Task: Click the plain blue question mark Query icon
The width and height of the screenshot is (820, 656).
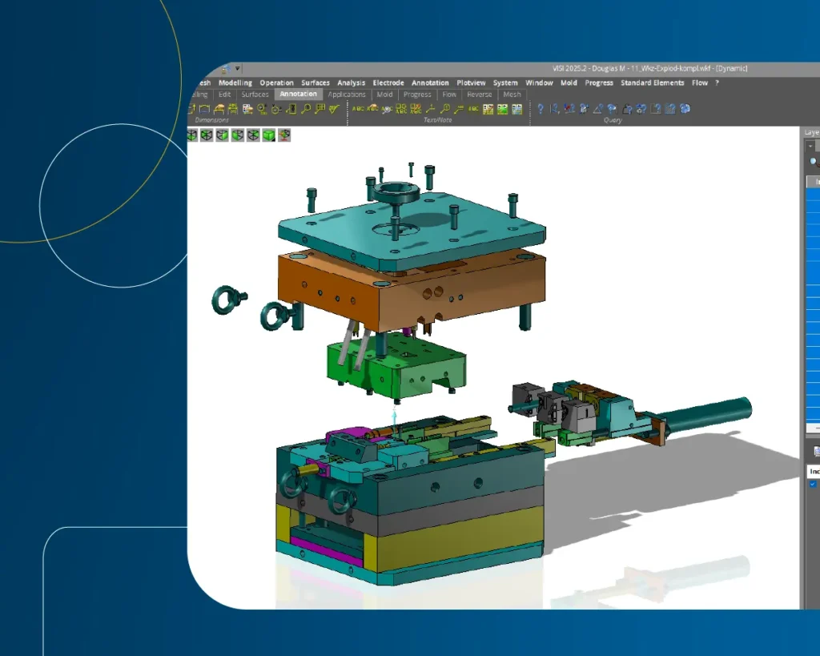Action: [x=541, y=109]
